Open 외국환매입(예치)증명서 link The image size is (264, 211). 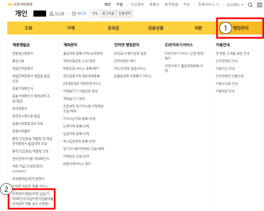[x=28, y=179]
